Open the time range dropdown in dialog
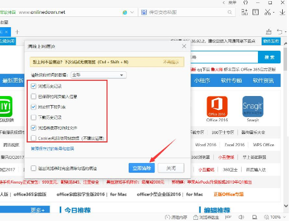290x221 pixels. tap(98, 75)
